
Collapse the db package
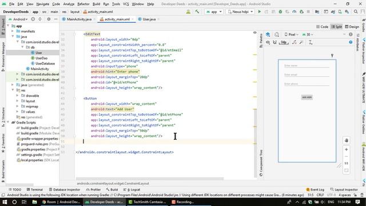click(x=22, y=47)
